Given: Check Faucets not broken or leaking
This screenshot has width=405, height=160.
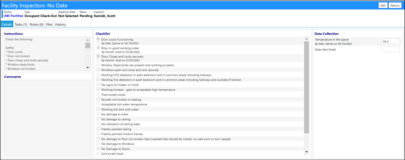Looking at the screenshot, I should (98, 99).
